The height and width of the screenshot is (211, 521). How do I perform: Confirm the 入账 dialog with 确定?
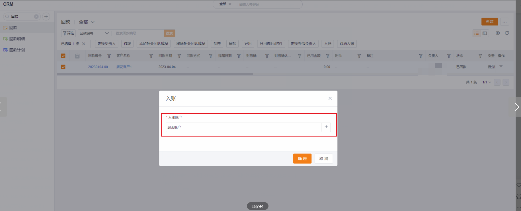click(x=302, y=159)
